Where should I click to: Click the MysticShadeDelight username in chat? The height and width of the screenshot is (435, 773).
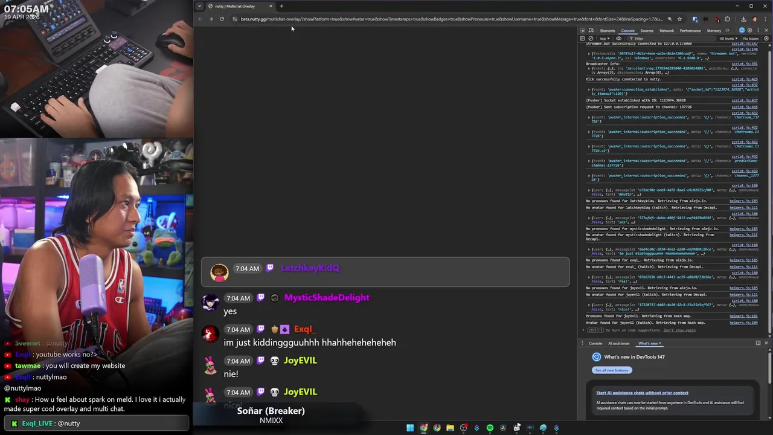[x=327, y=298]
